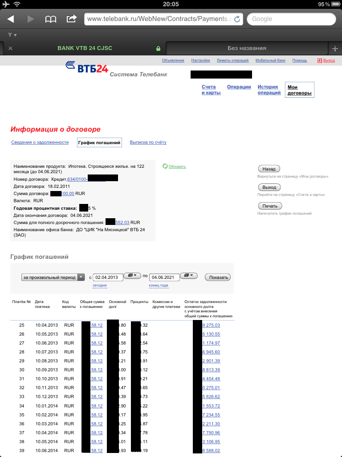
Task: Click the Wi-Fi status icon
Action: [x=17, y=4]
